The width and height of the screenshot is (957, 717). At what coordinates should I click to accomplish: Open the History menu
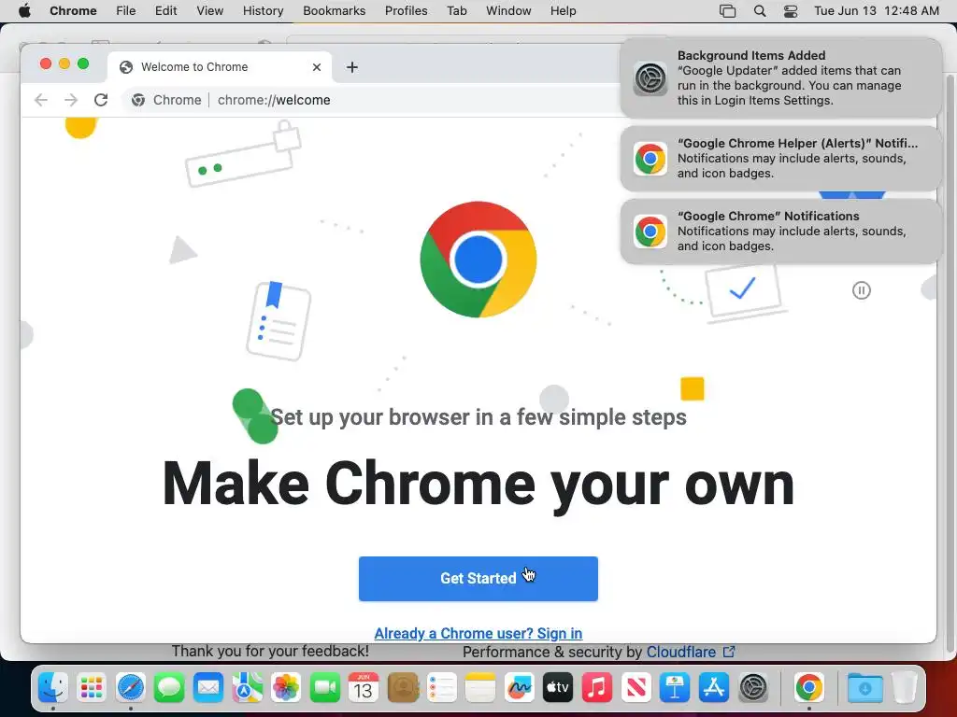click(263, 10)
